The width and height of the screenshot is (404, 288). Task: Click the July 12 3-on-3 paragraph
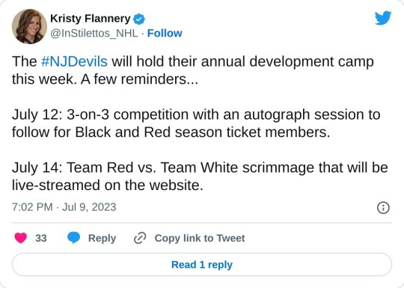click(196, 123)
